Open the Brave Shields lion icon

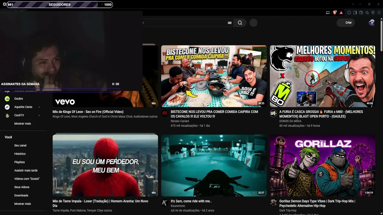335,13
